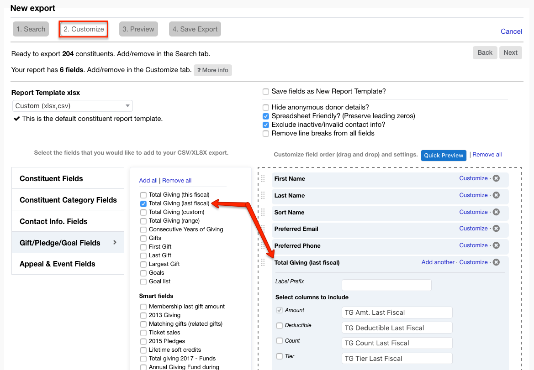
Task: Open the Custom (xlsx,csv) template dropdown
Action: 72,105
